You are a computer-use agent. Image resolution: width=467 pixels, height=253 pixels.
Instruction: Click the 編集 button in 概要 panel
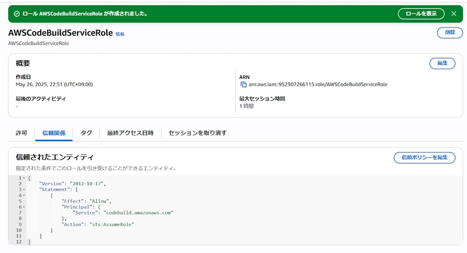click(442, 63)
